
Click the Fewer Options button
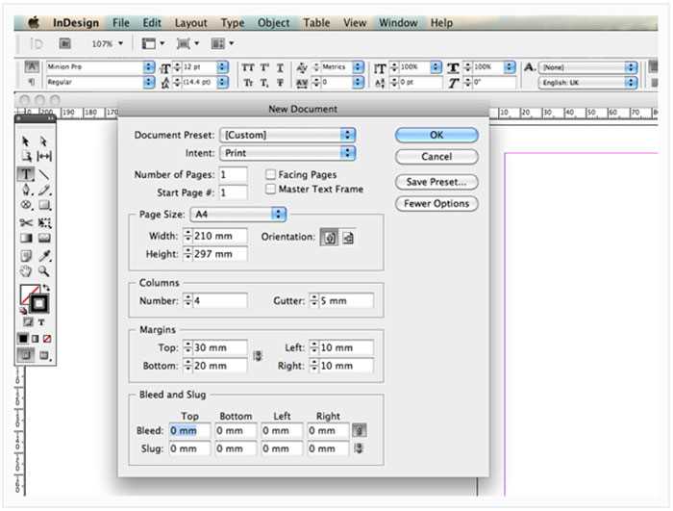point(436,203)
